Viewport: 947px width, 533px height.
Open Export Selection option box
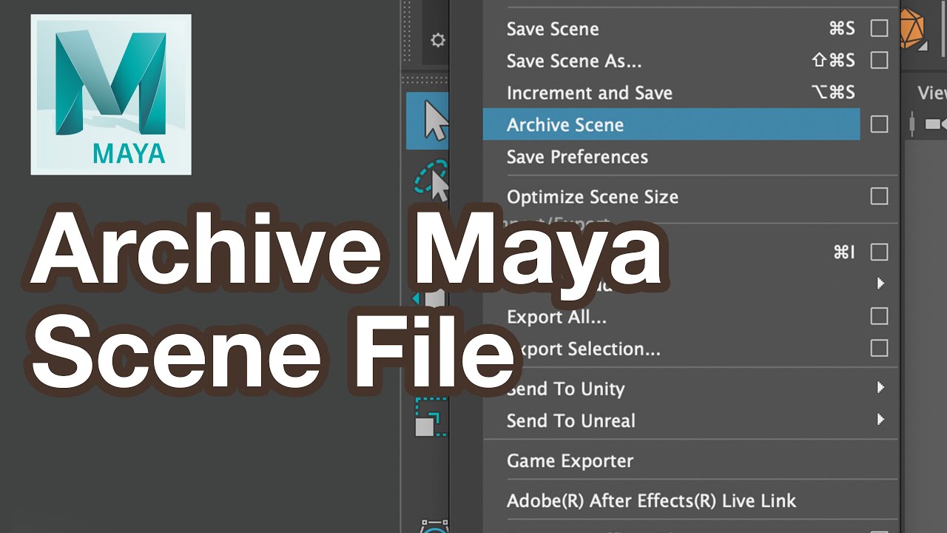[x=879, y=348]
